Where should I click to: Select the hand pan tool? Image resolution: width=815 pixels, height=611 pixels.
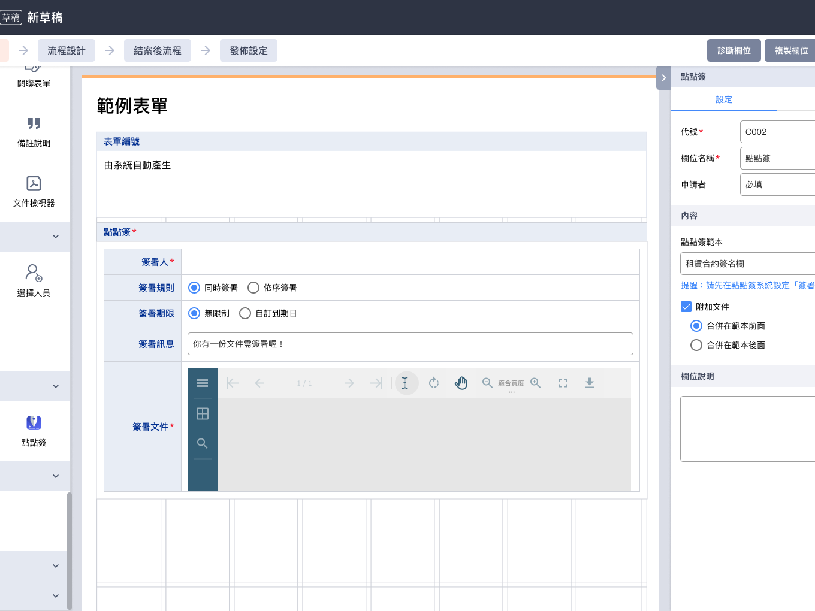pyautogui.click(x=461, y=383)
